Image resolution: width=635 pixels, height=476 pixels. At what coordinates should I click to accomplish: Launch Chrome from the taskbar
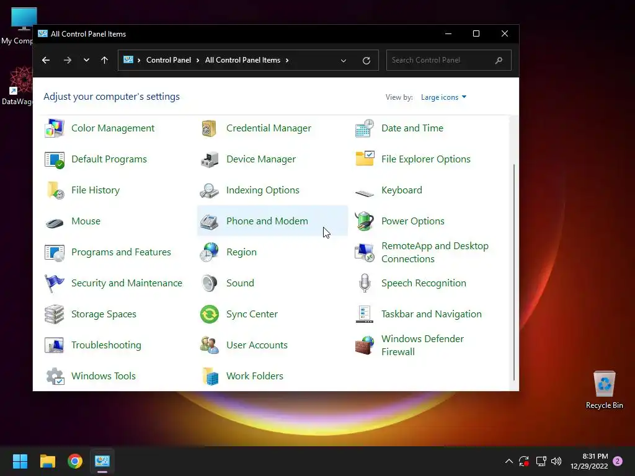(75, 461)
